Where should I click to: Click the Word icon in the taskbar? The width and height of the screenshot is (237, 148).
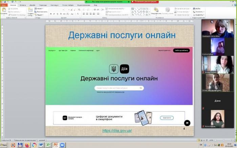coord(41,145)
